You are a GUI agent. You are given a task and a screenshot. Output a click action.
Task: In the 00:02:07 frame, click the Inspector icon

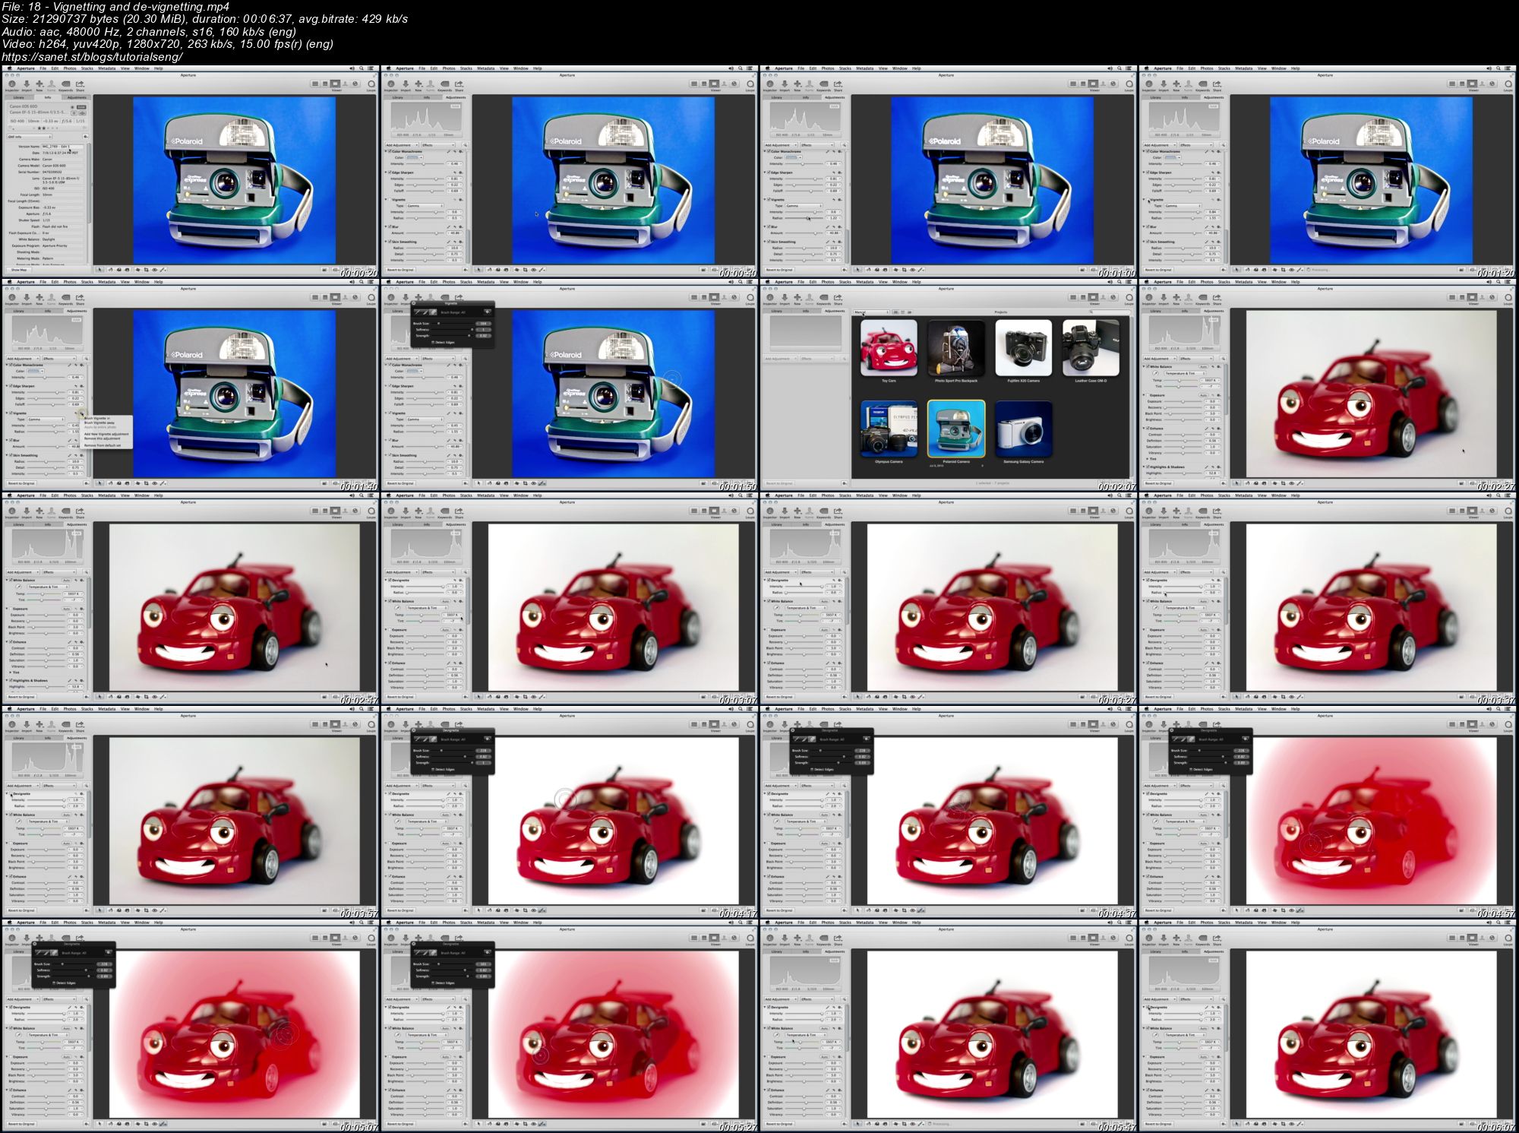coord(770,297)
